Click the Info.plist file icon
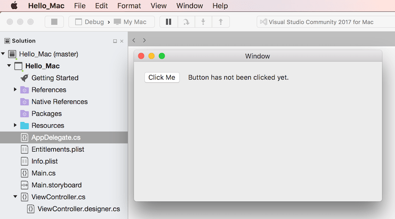395x219 pixels. click(x=24, y=161)
